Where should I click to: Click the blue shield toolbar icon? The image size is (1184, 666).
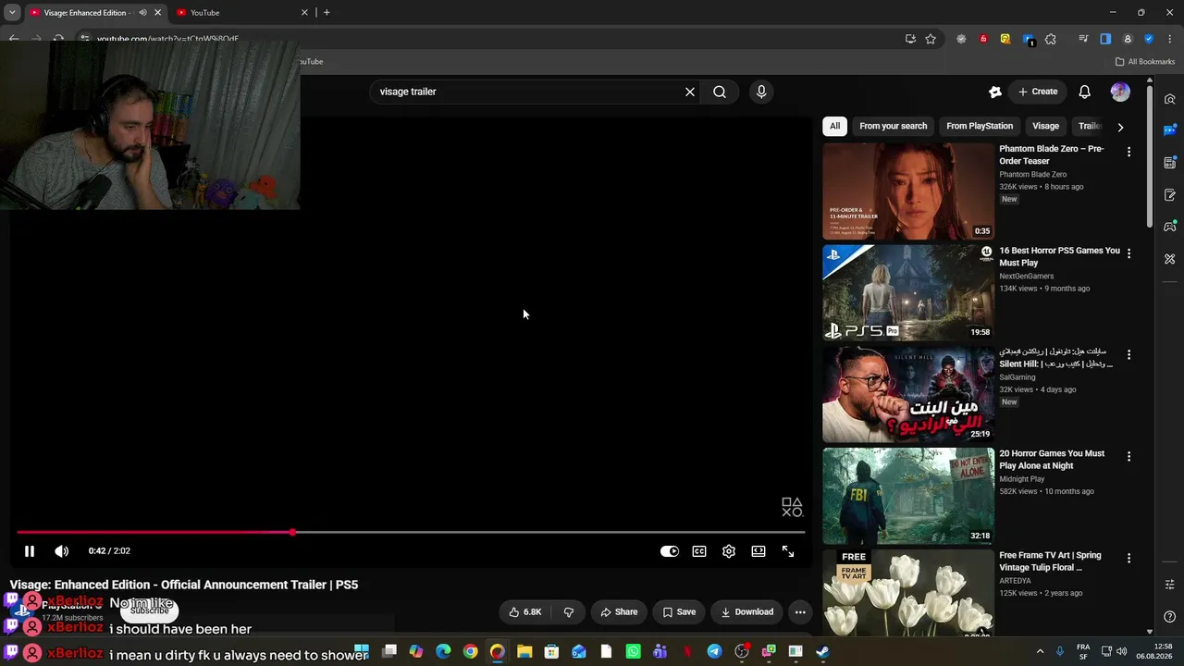[x=1149, y=39]
